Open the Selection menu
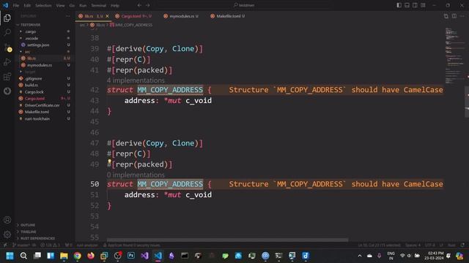The height and width of the screenshot is (263, 469). pos(43,5)
